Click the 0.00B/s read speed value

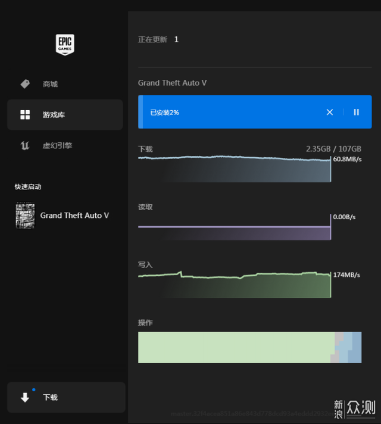(x=344, y=217)
